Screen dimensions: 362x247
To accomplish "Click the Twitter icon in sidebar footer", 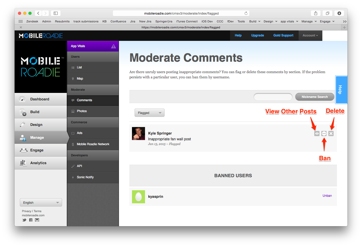I will pos(24,220).
